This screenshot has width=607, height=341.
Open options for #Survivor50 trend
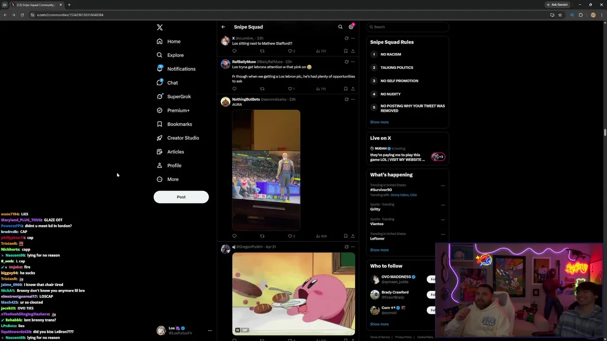[x=443, y=185]
